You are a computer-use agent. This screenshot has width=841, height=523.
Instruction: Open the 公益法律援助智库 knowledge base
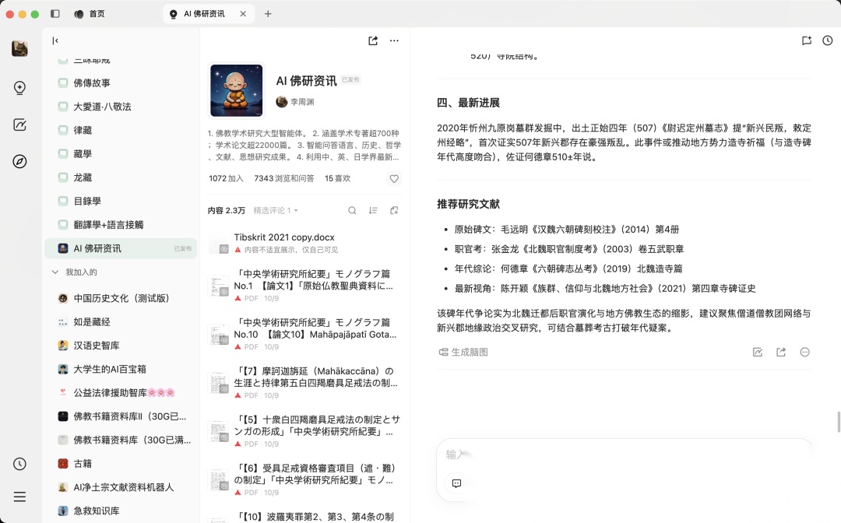[121, 393]
